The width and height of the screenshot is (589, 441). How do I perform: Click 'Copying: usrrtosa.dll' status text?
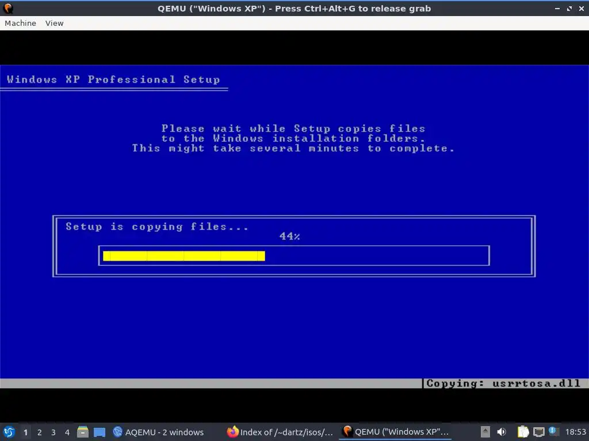(503, 383)
